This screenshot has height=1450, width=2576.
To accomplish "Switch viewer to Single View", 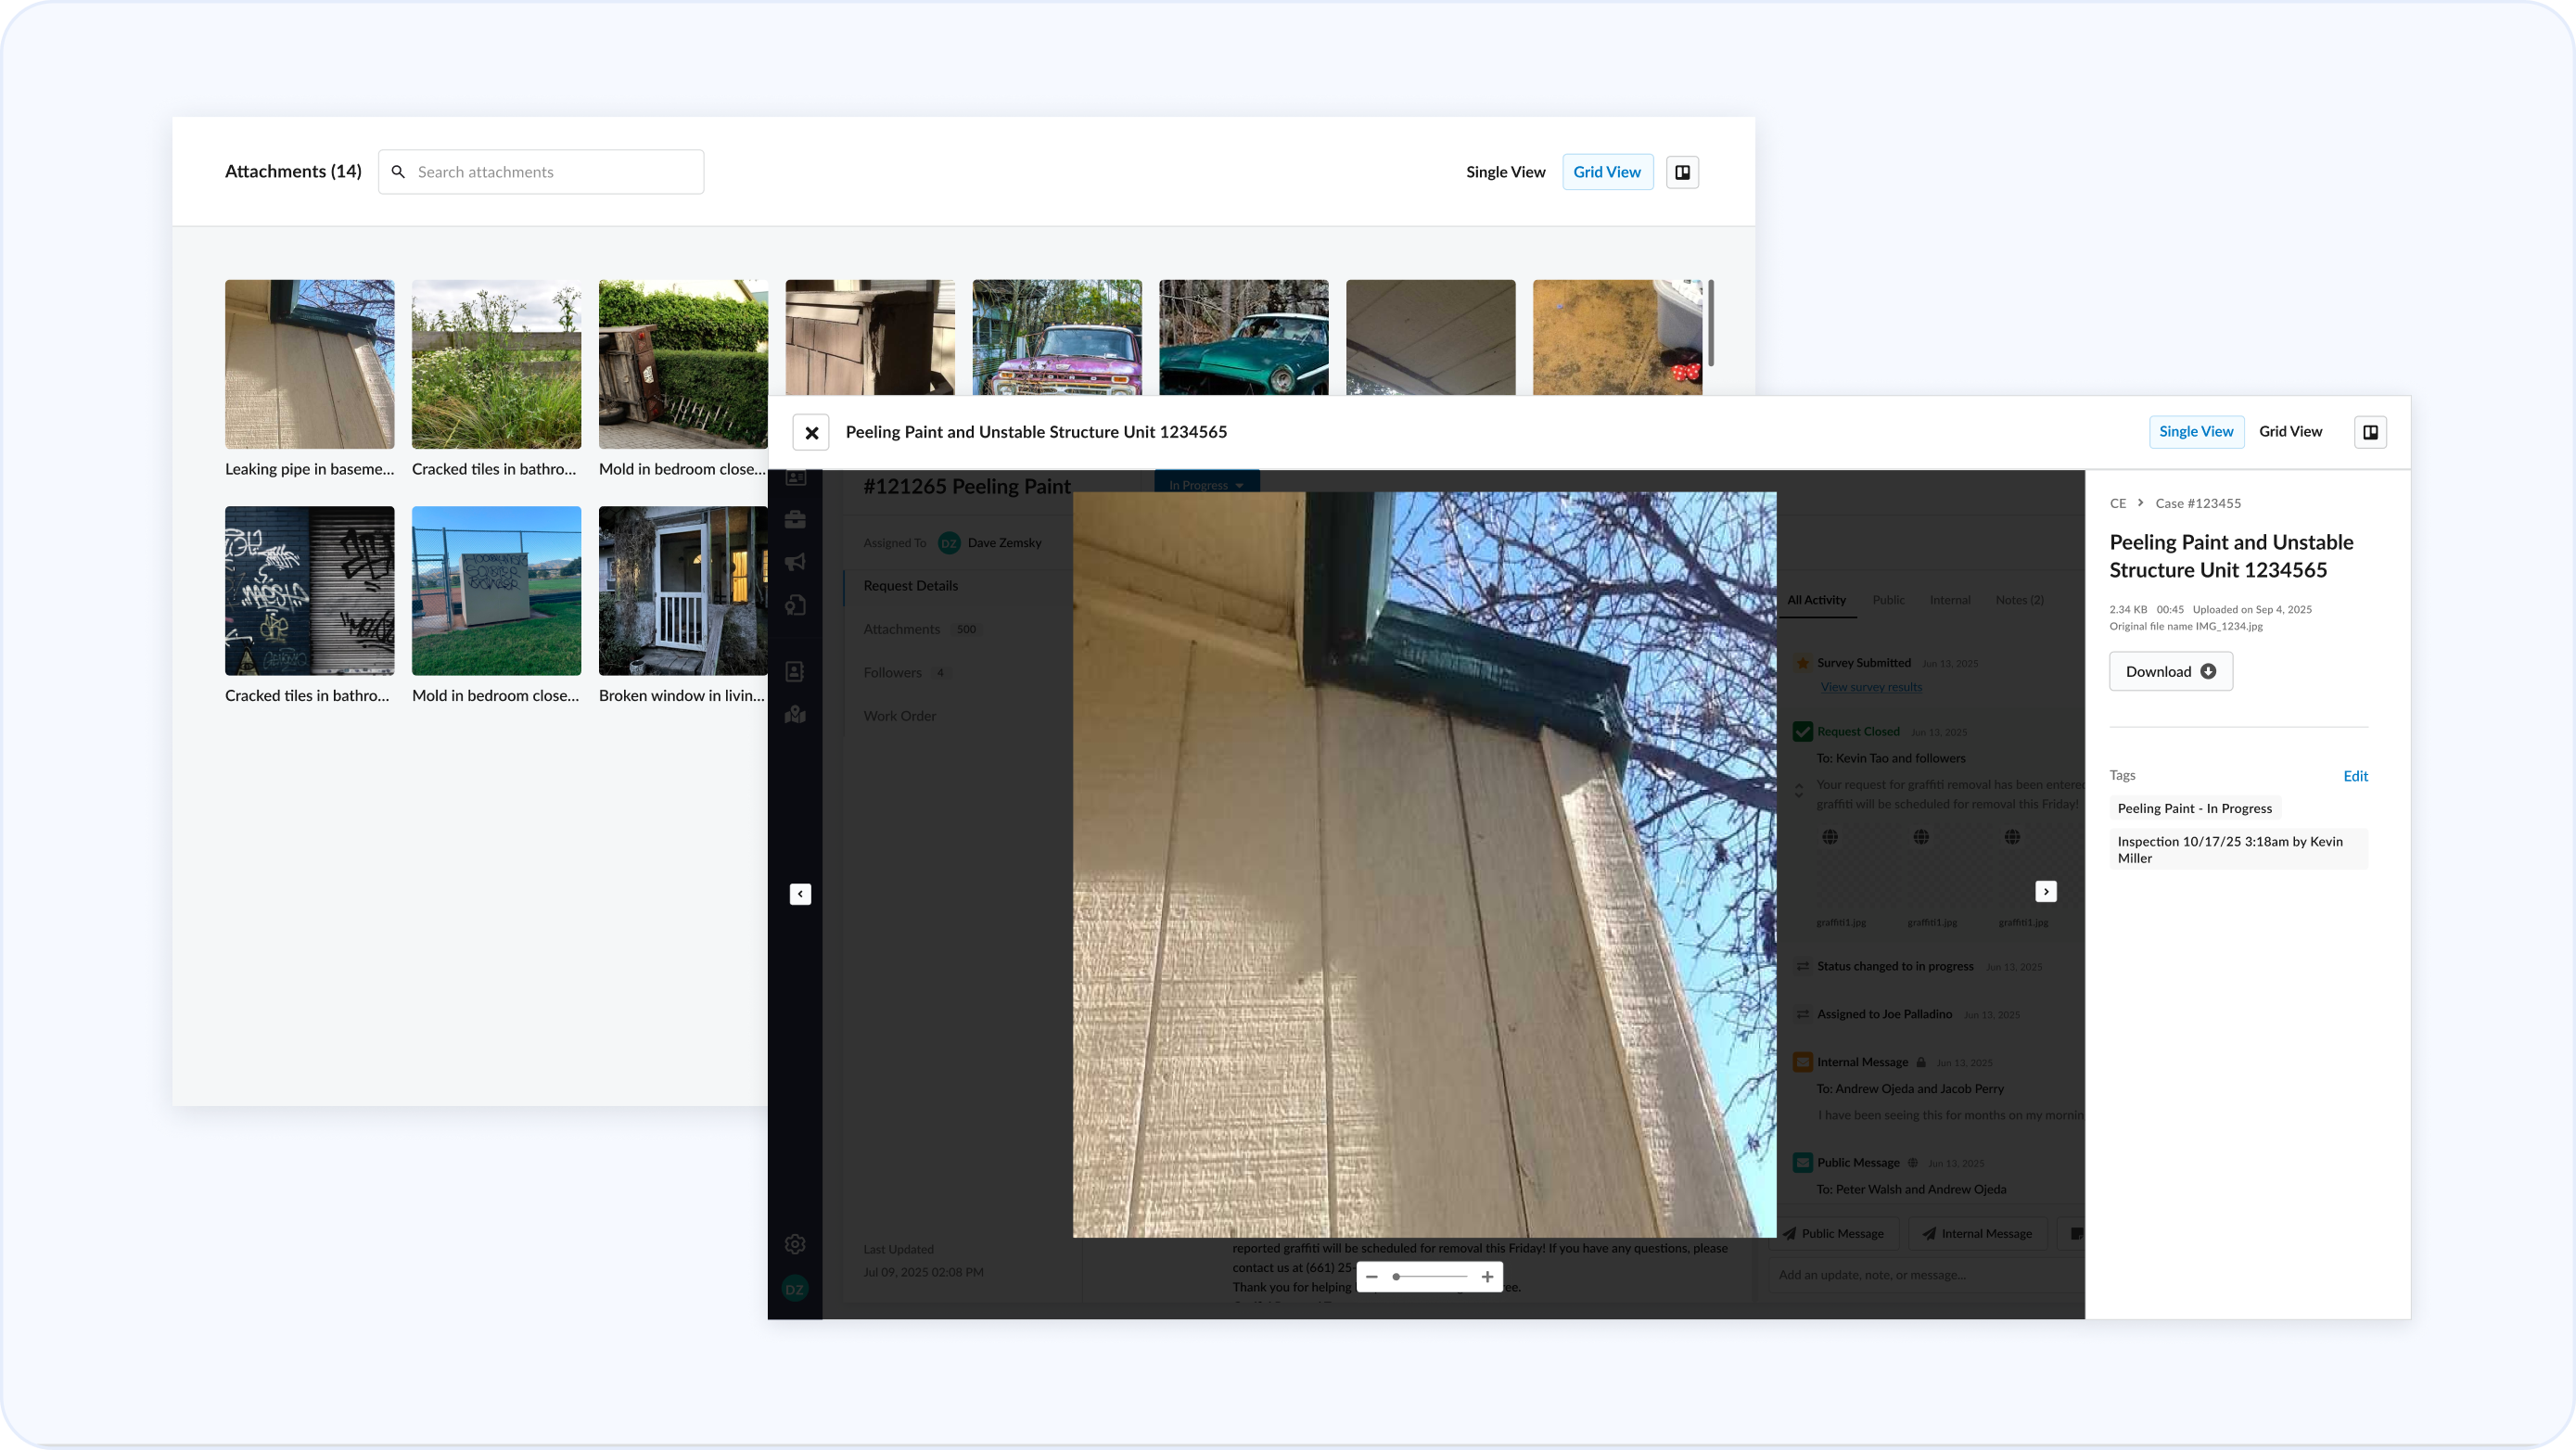I will tap(2196, 432).
